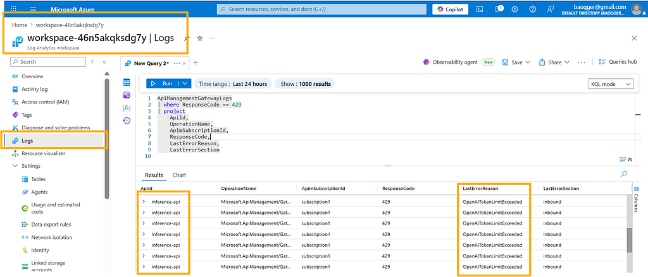This screenshot has width=648, height=277.
Task: Close the Logs blade with X
Action: [x=634, y=38]
